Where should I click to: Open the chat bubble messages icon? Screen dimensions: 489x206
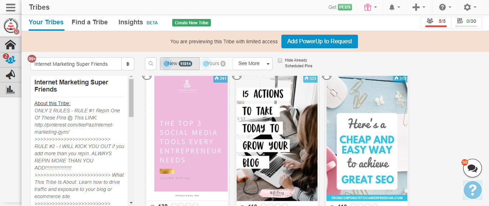click(472, 168)
